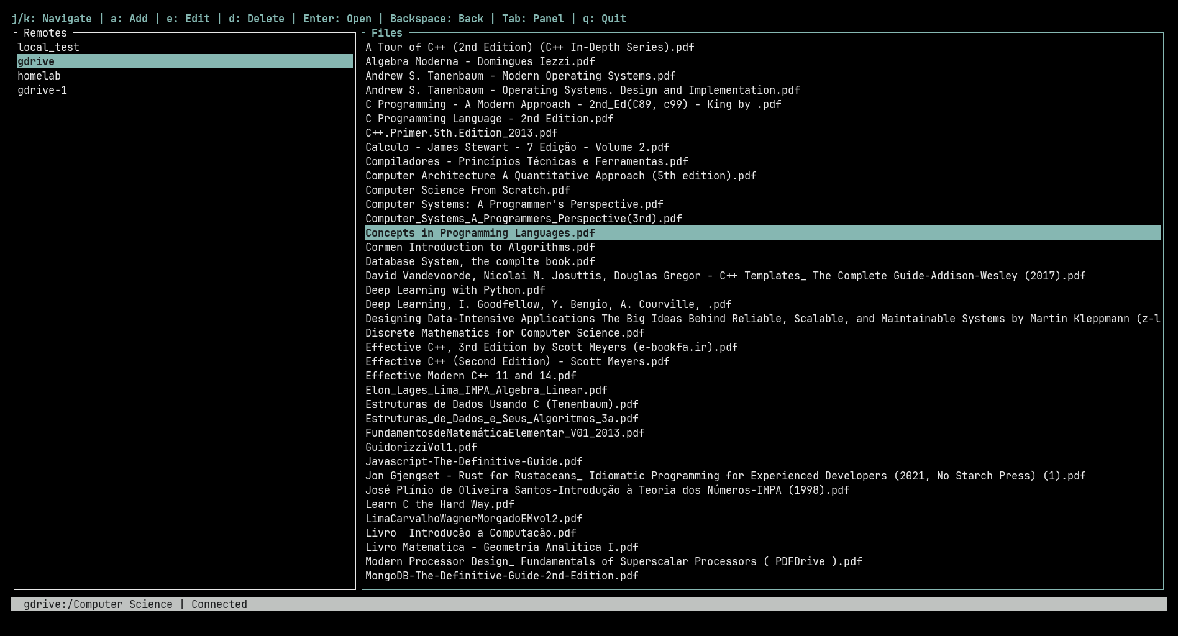
Task: Select 'Designing Data-Intensive Applications' file
Action: click(763, 319)
